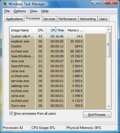Click the scrollbar up arrow
Viewport: 120px width, 133px height.
click(x=109, y=29)
